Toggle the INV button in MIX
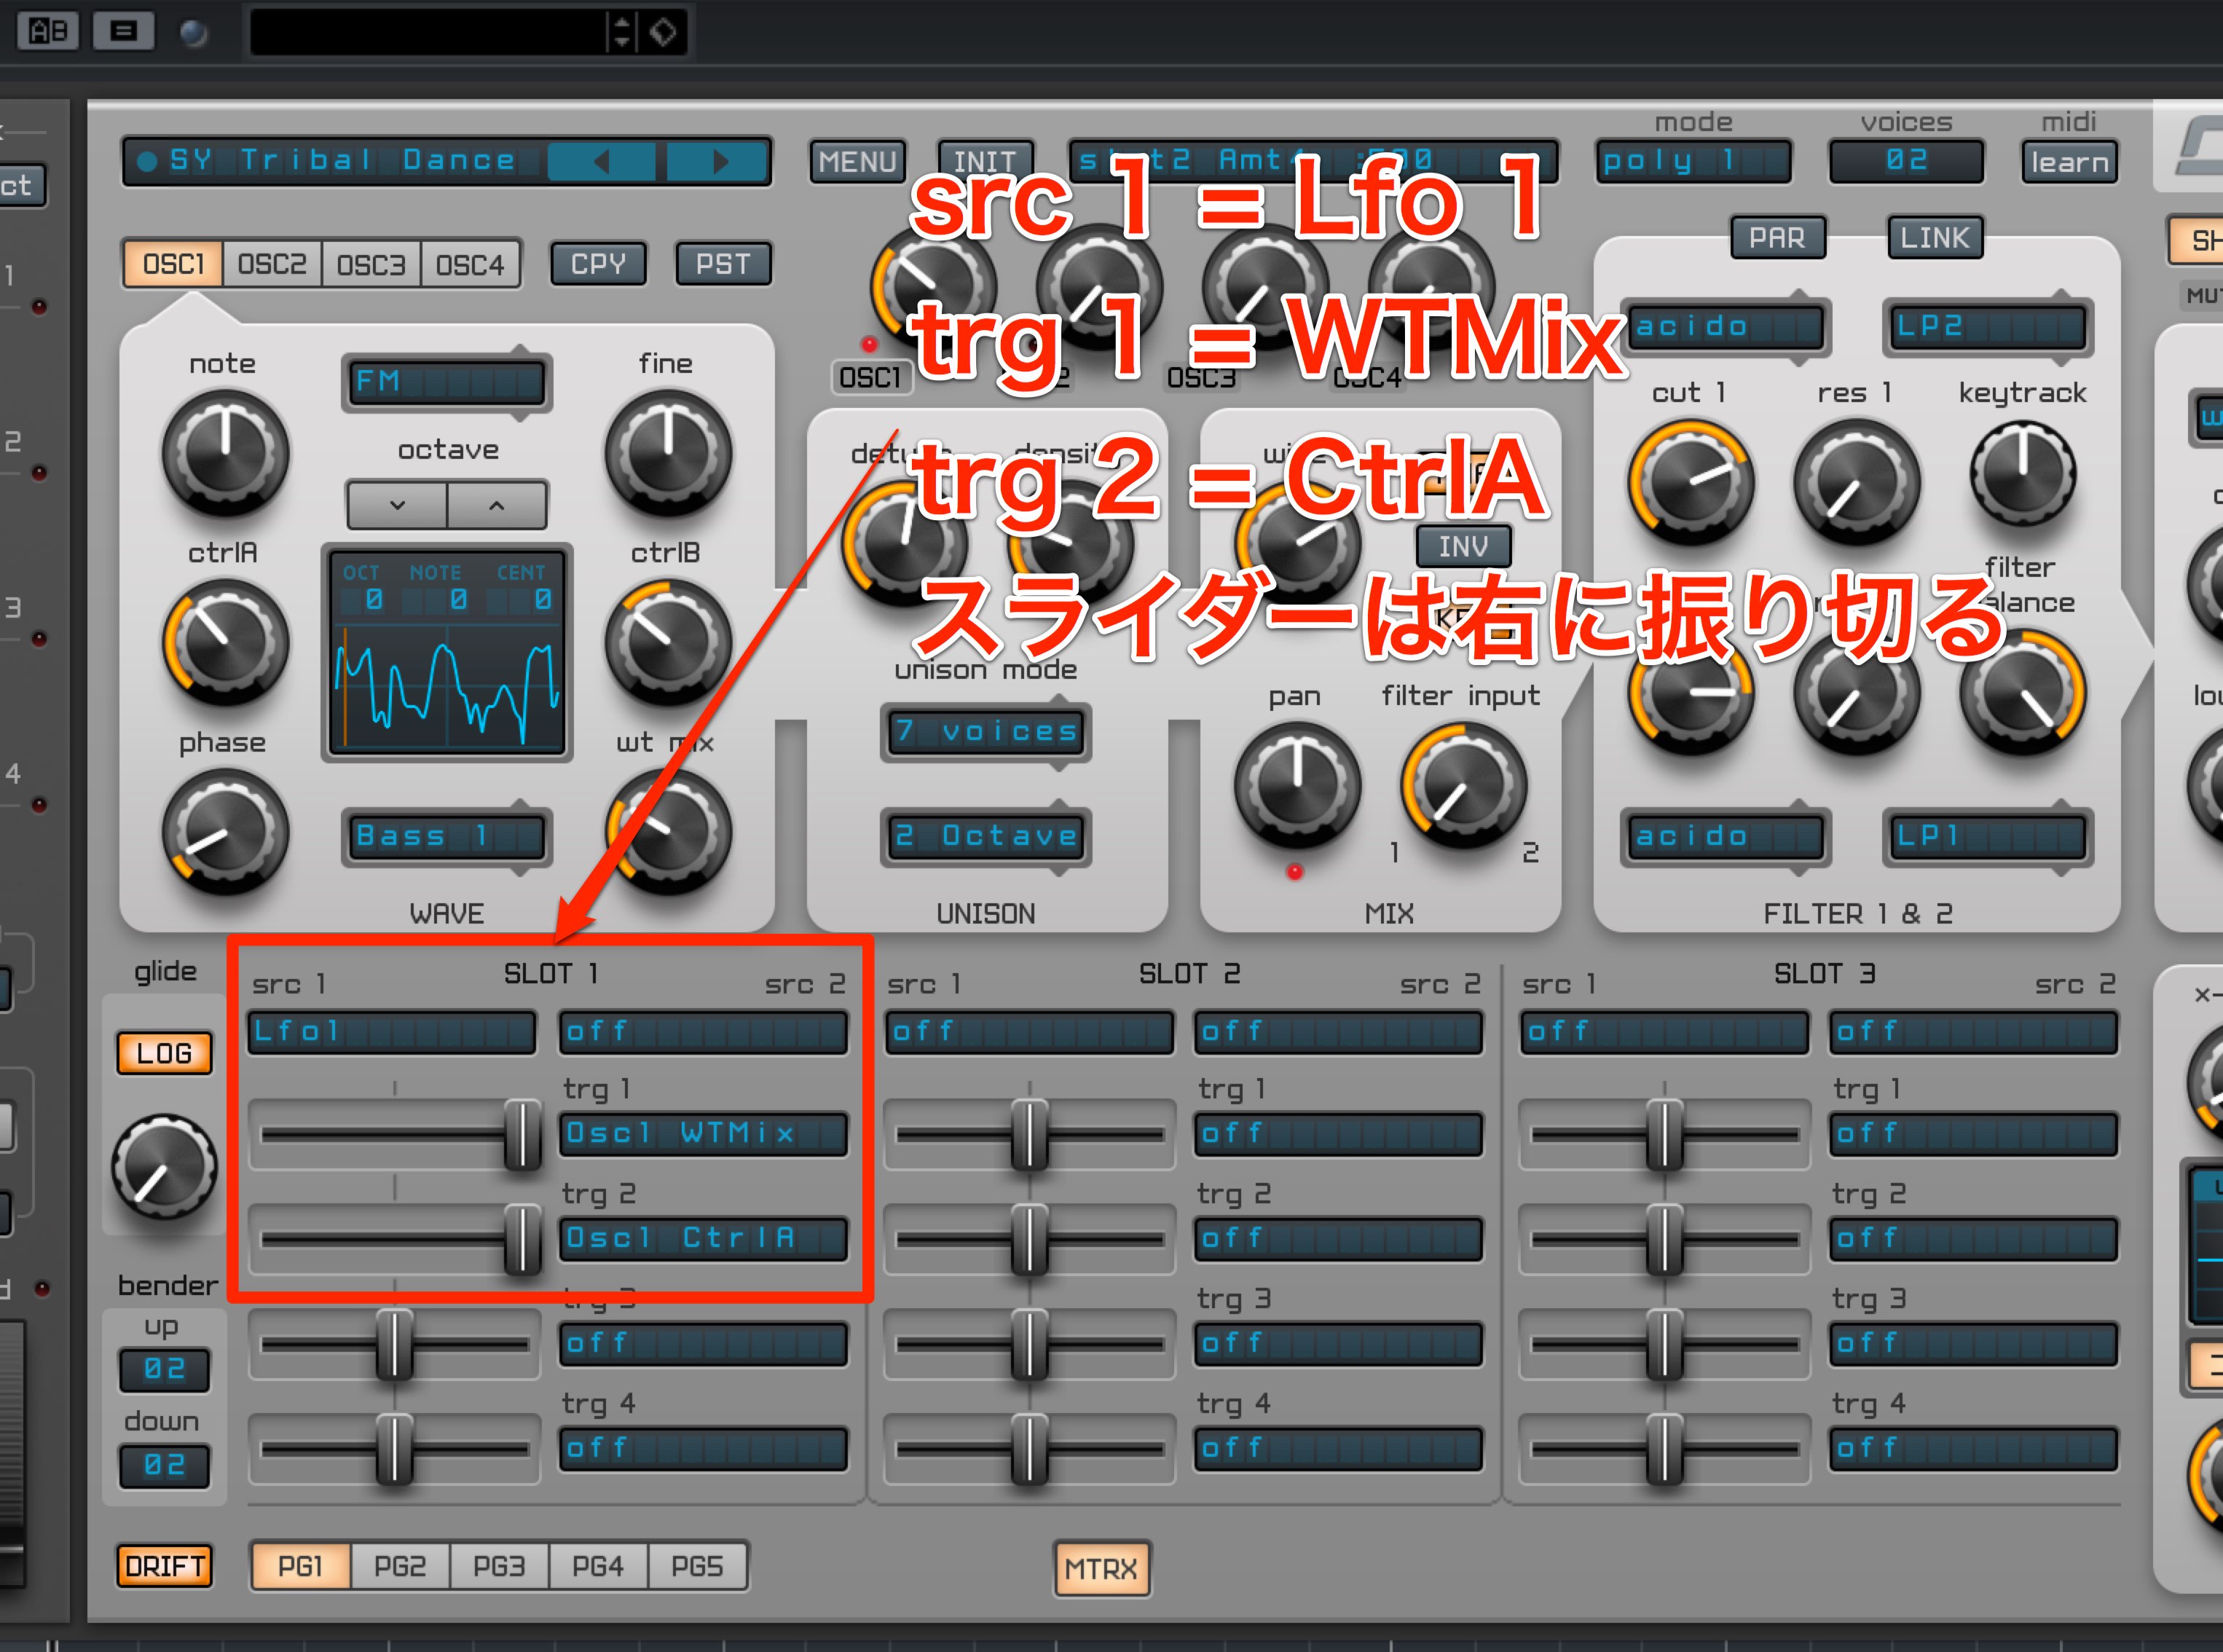 pos(1463,546)
